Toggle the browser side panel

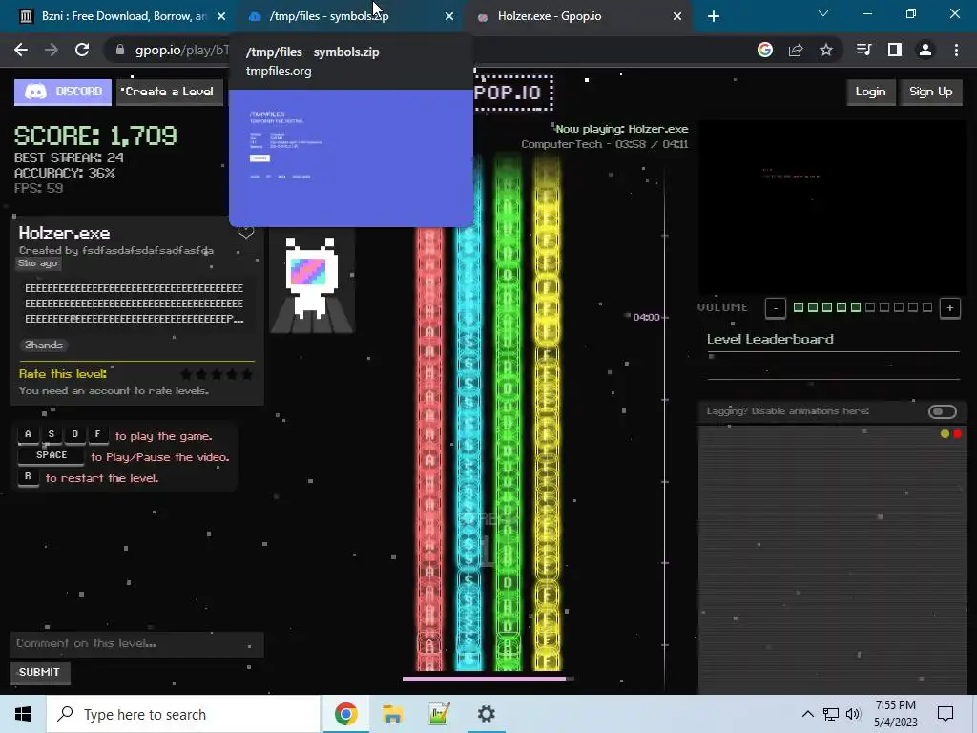[x=895, y=50]
